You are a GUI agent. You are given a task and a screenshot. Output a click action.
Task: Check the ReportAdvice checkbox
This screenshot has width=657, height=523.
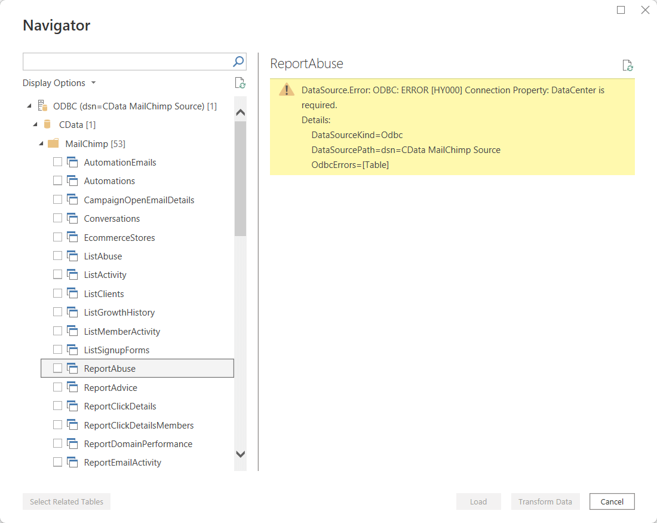click(x=57, y=387)
